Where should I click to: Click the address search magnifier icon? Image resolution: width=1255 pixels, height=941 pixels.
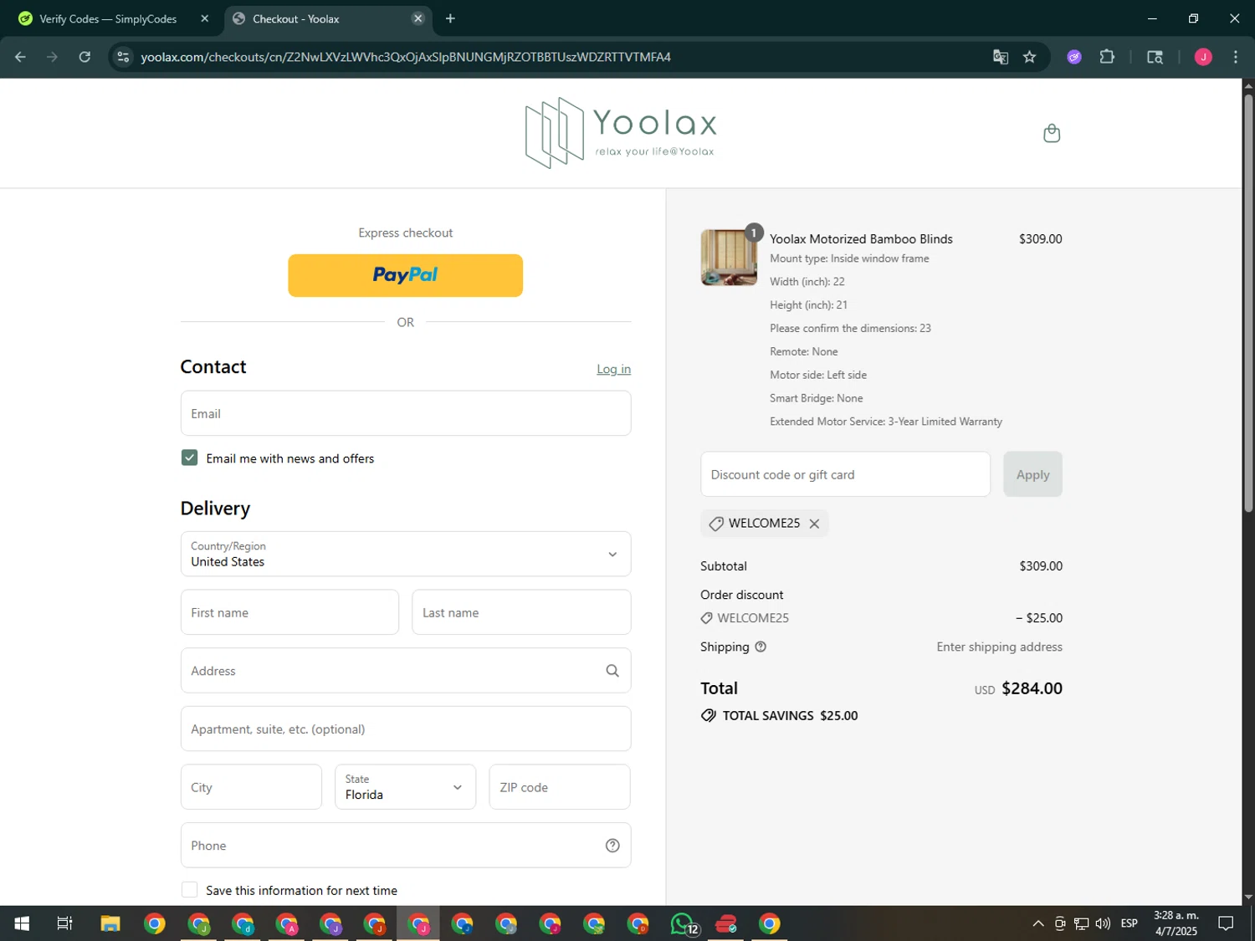tap(612, 671)
